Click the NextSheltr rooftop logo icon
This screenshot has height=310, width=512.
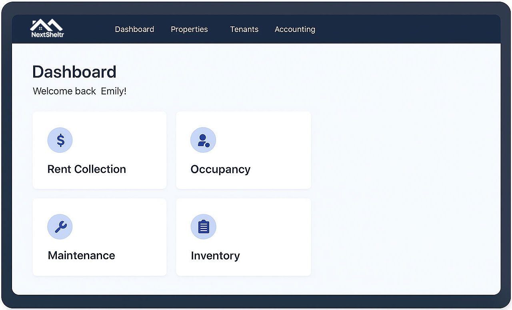46,25
